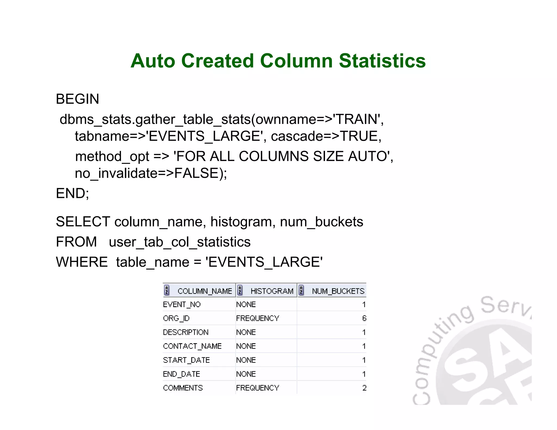Click NONE histogram value for START_DATE
The image size is (557, 430).
click(246, 360)
